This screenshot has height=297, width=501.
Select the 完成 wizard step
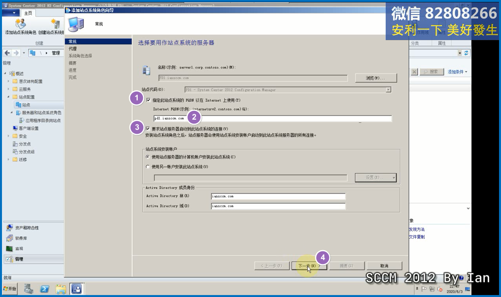[x=72, y=77]
